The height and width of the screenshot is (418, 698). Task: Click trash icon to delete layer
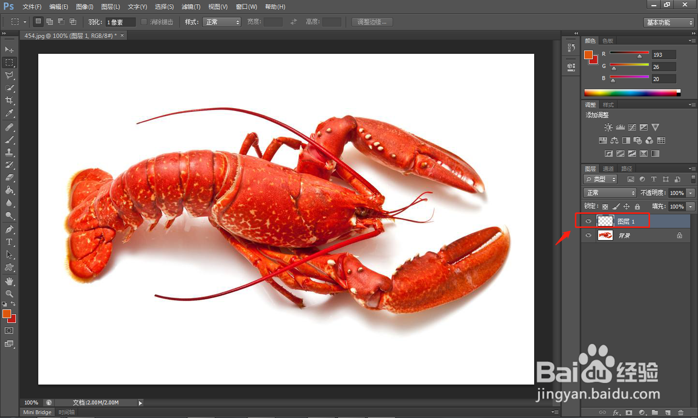681,413
